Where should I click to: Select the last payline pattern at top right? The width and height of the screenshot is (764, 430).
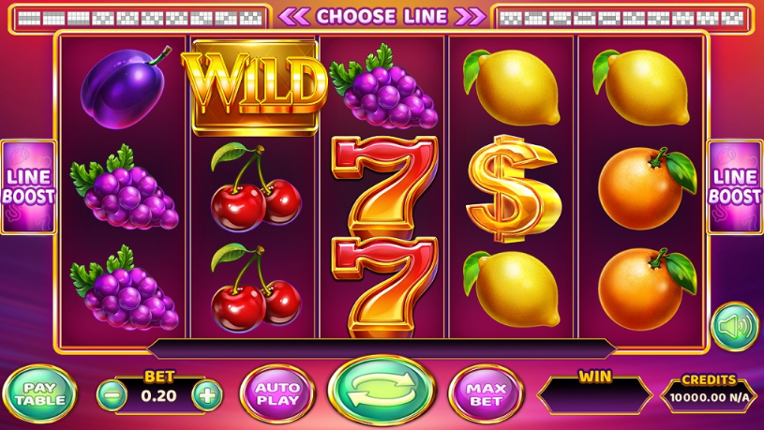(x=732, y=19)
